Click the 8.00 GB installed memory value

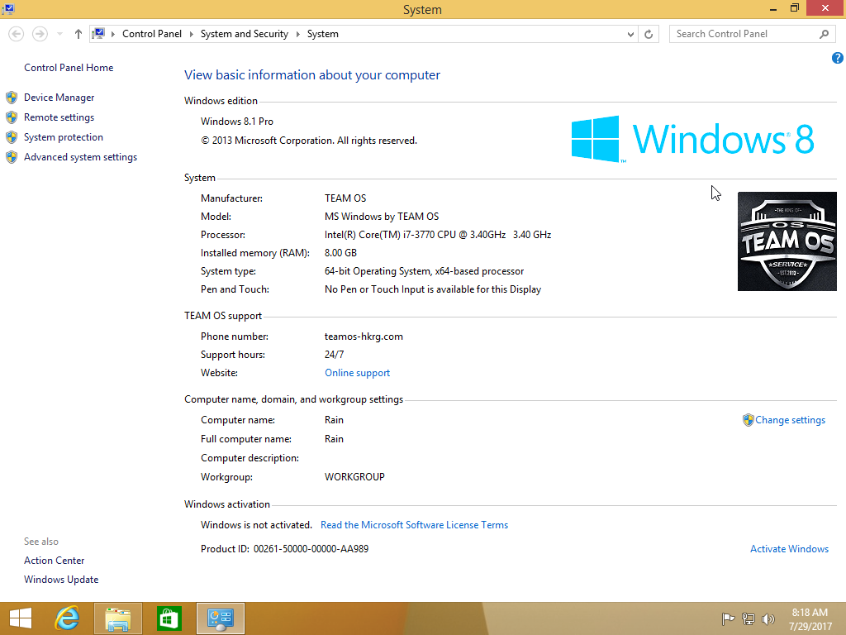tap(340, 253)
